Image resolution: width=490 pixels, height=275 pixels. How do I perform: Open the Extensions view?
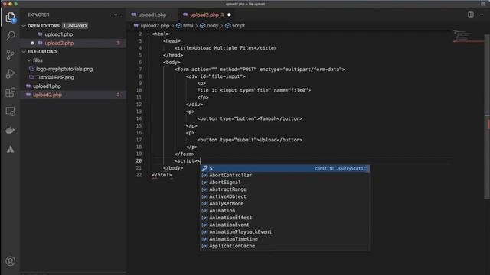click(10, 92)
